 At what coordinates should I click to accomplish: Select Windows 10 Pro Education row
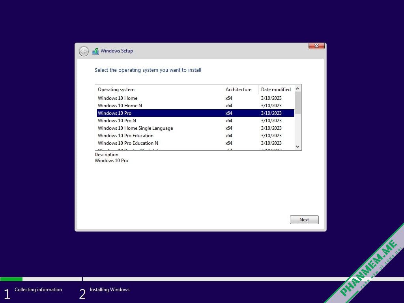coord(196,136)
